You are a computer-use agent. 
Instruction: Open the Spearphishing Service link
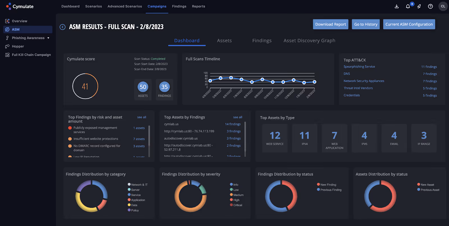pos(359,67)
